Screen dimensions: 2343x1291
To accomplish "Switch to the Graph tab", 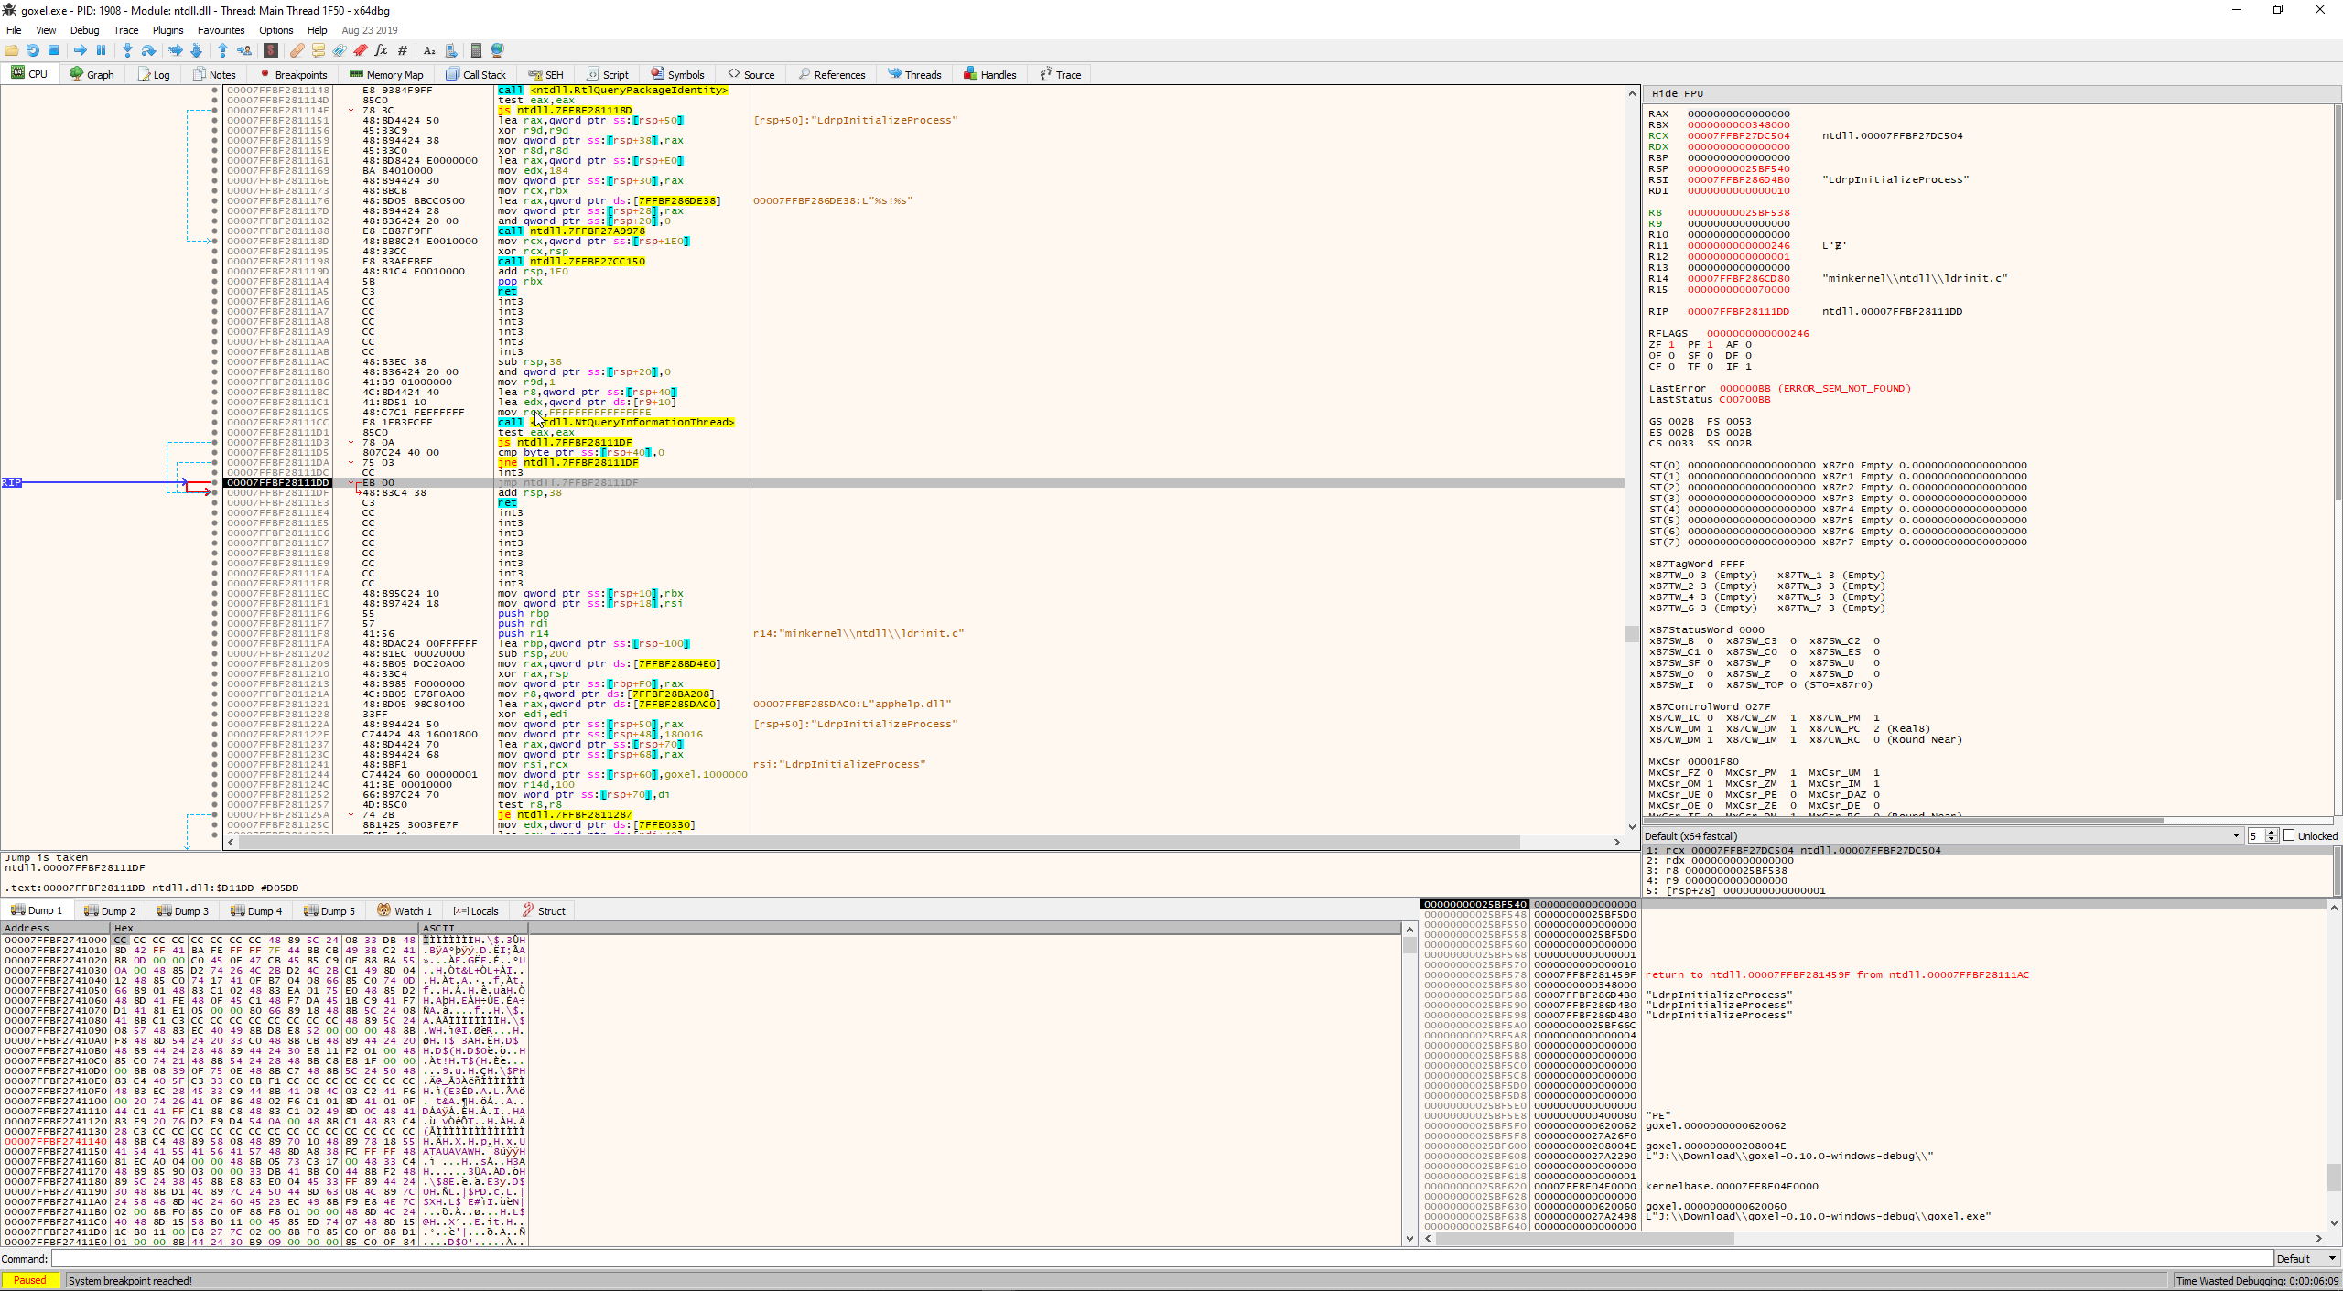I will 92,74.
